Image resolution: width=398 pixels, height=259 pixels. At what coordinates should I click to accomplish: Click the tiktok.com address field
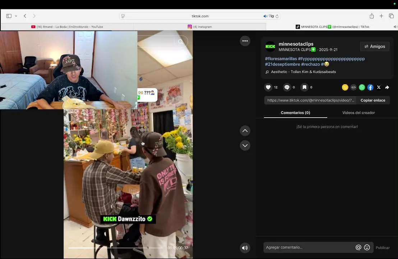pos(200,16)
